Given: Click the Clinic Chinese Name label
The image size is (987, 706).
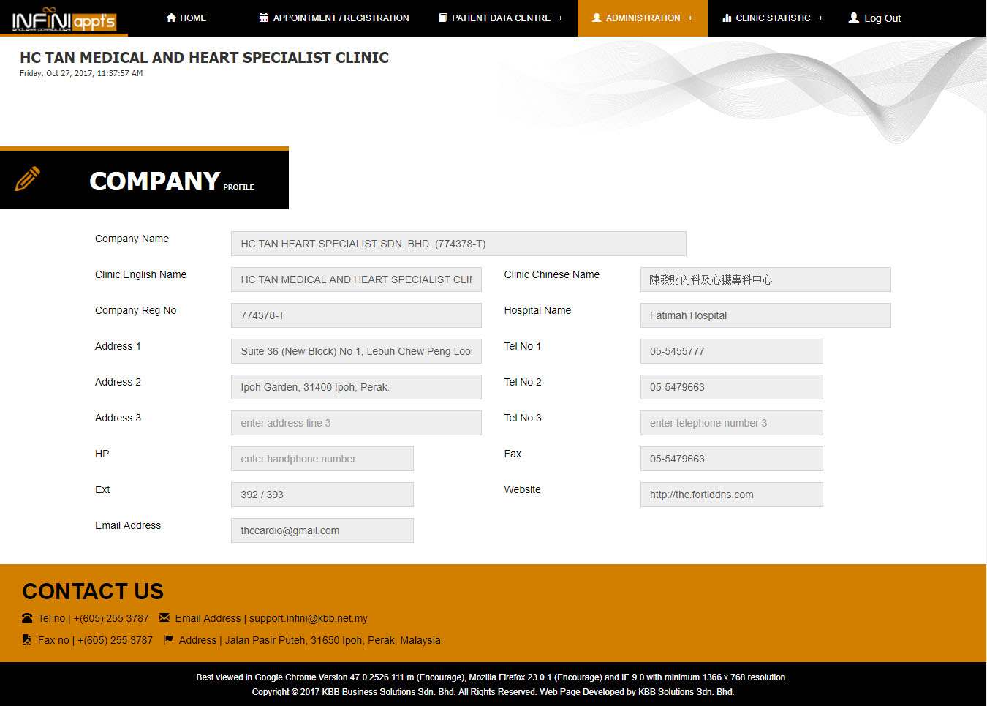Looking at the screenshot, I should pyautogui.click(x=552, y=274).
